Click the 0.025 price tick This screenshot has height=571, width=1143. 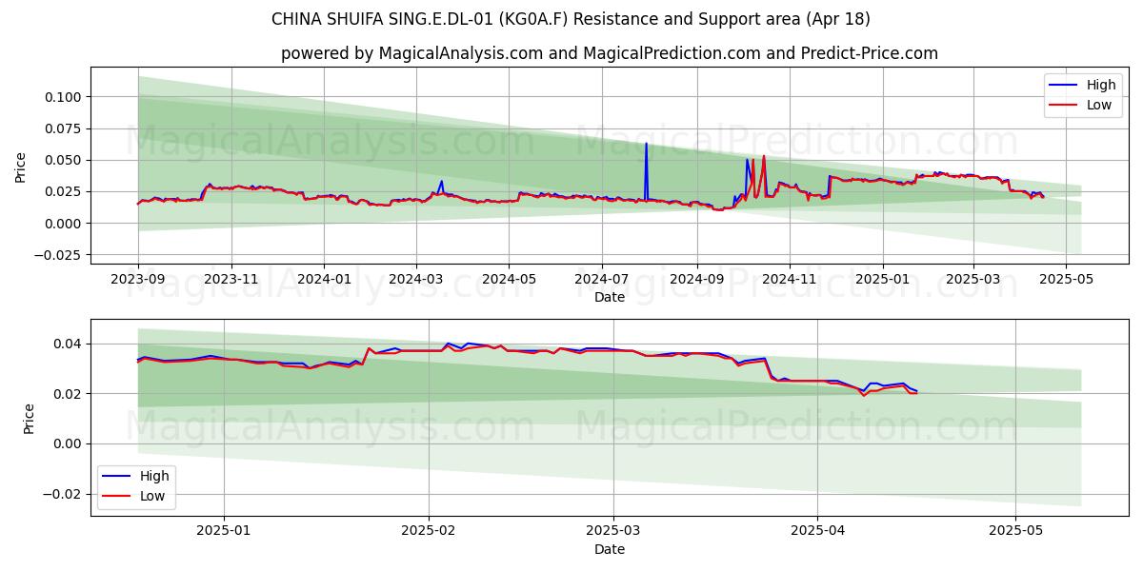tap(65, 191)
